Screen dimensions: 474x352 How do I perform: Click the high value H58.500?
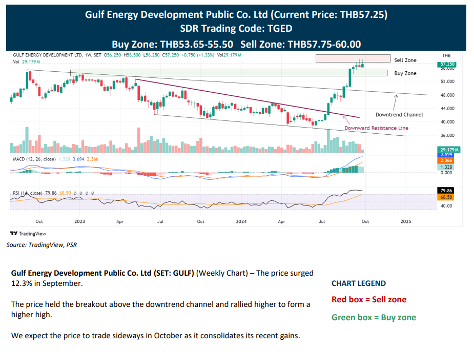click(132, 55)
